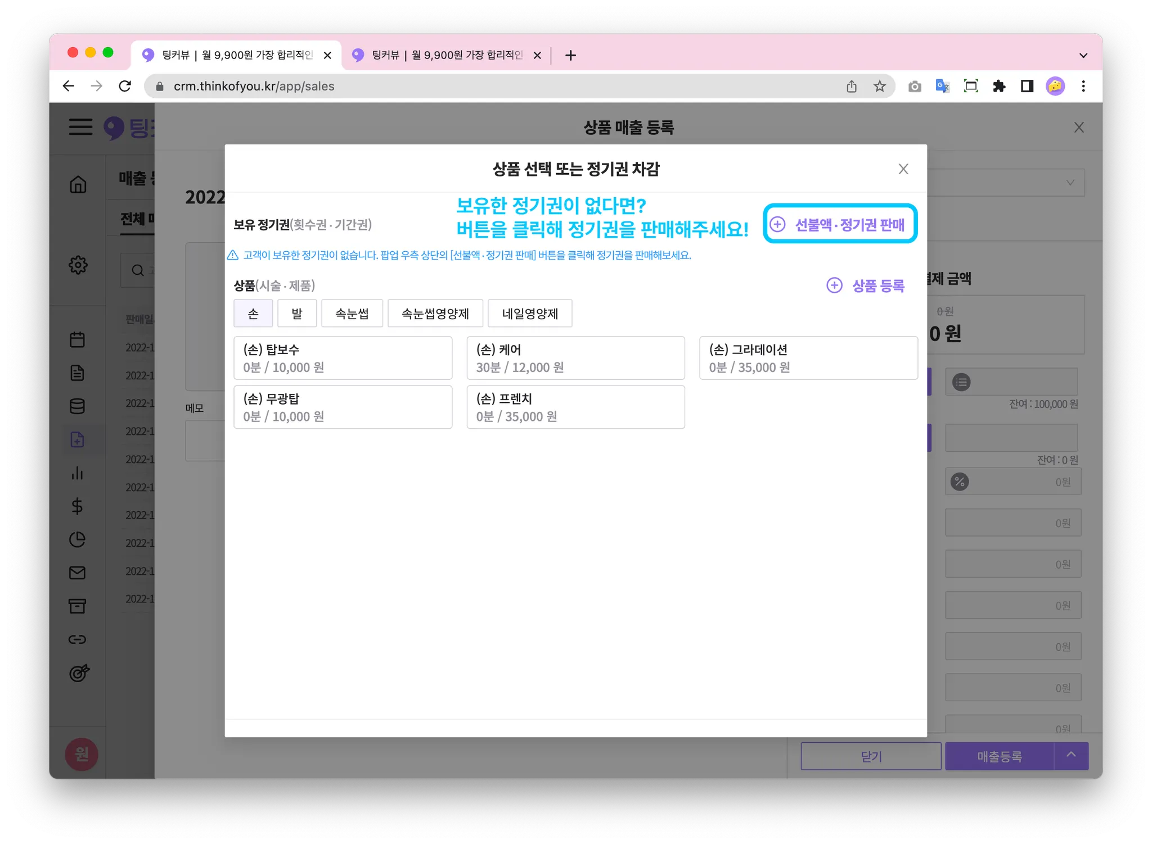Open the pie chart sidebar icon
This screenshot has height=844, width=1152.
[78, 539]
